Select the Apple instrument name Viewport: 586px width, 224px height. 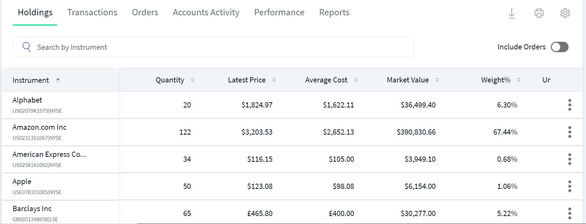[x=22, y=182]
